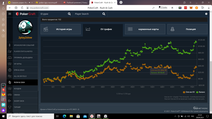
Task: Click highlighted balance point on green line
Action: 169,43
